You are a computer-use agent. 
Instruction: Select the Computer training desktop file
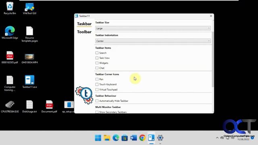click(10, 83)
